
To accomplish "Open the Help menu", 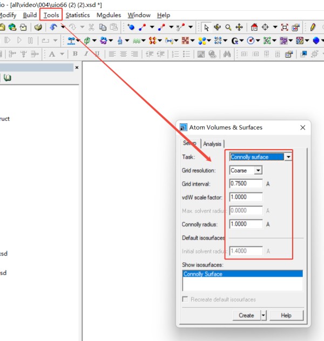I will click(x=164, y=15).
